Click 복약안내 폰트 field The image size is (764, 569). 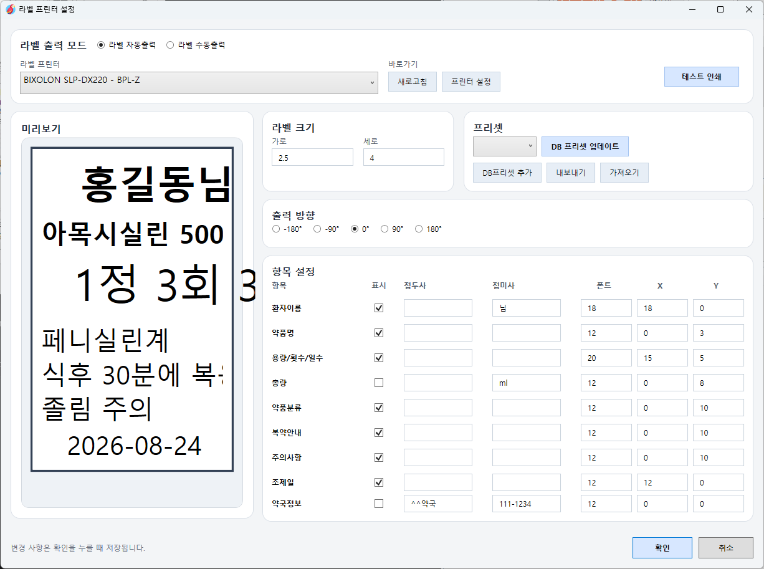606,433
